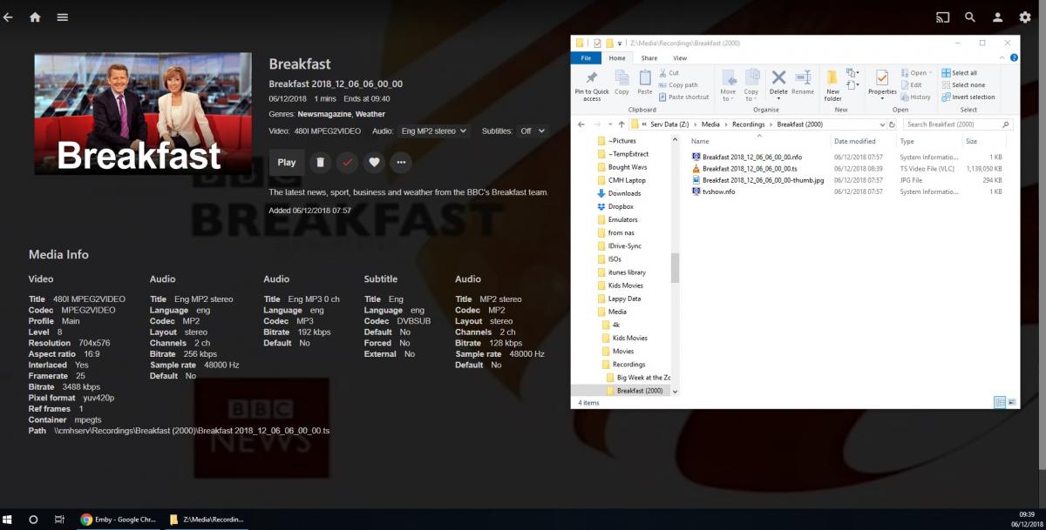Go back using Emby's back arrow
The height and width of the screenshot is (530, 1046).
8,17
